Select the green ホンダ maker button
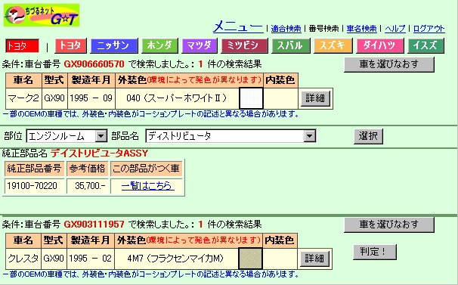Image resolution: width=458 pixels, height=285 pixels. point(159,45)
